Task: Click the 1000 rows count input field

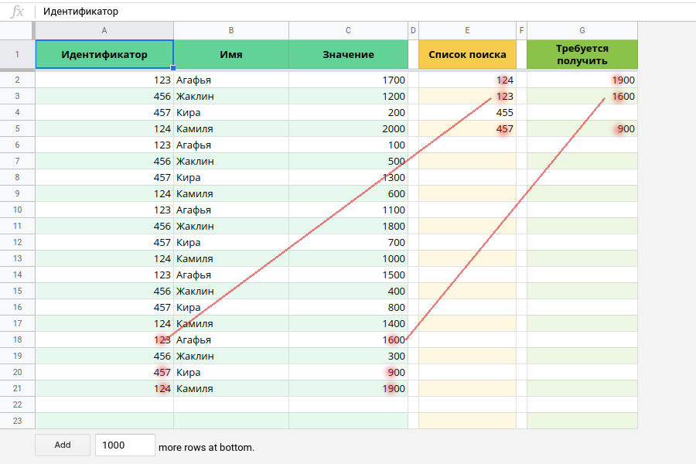Action: (125, 445)
